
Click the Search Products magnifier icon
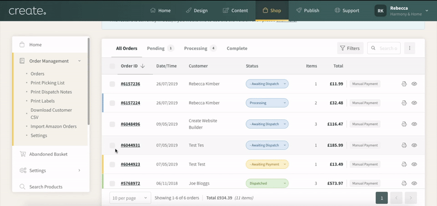pyautogui.click(x=22, y=187)
